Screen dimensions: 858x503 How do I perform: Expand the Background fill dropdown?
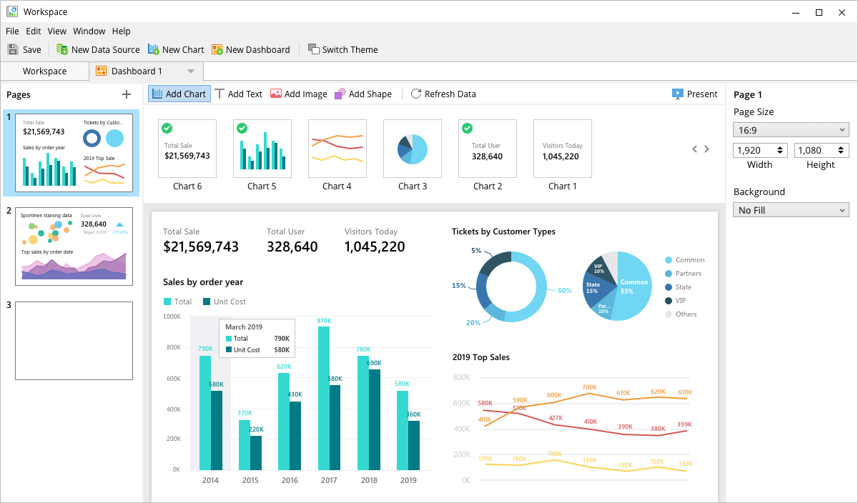point(791,210)
